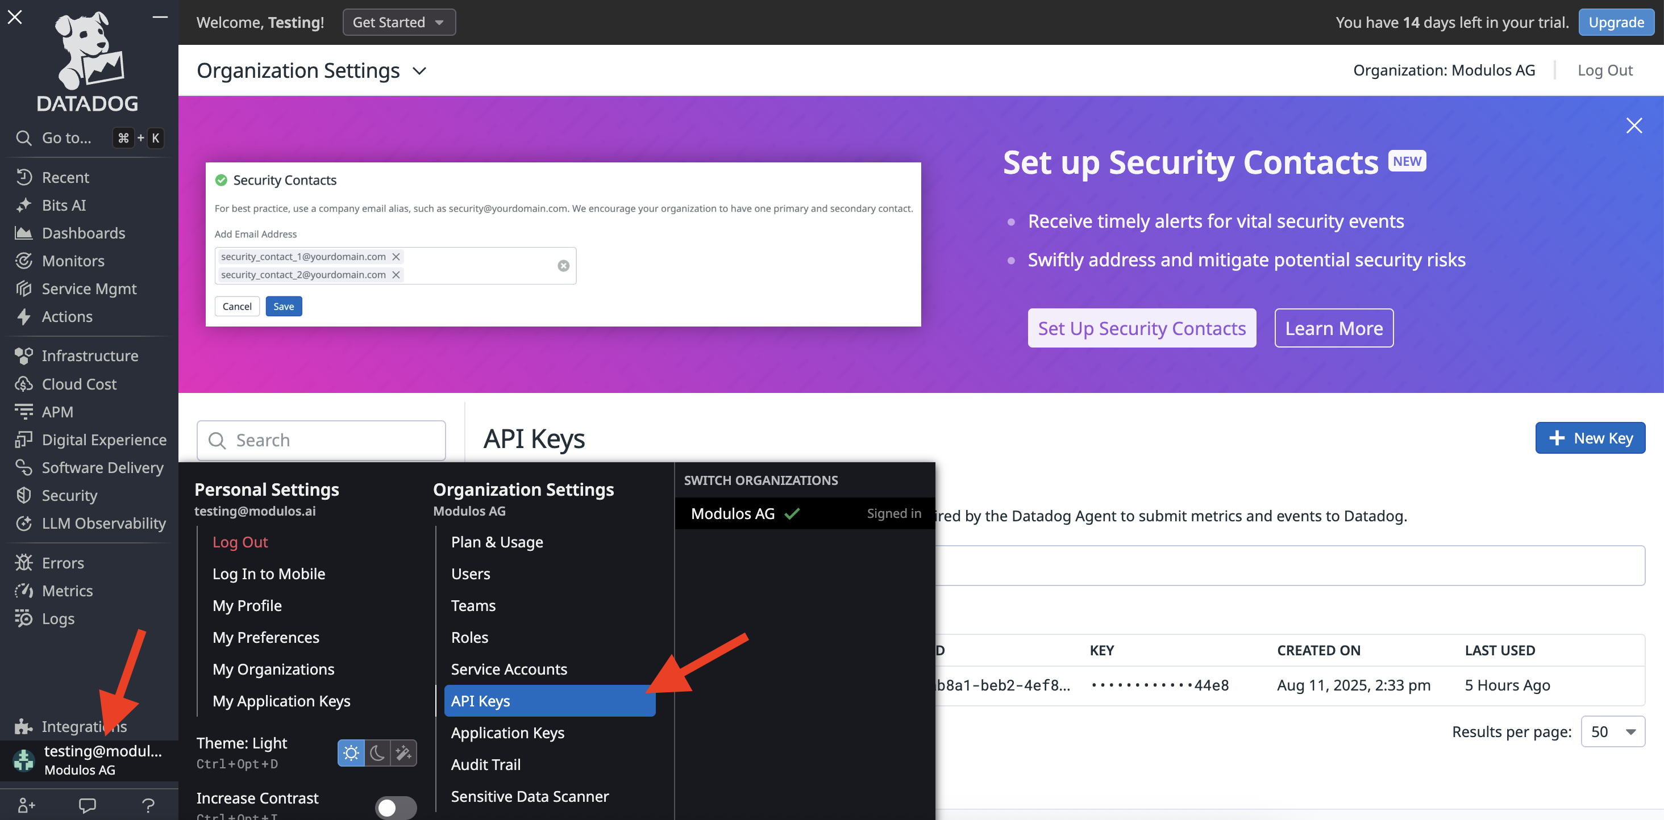Image resolution: width=1664 pixels, height=820 pixels.
Task: Select Plan & Usage menu item
Action: click(x=497, y=541)
